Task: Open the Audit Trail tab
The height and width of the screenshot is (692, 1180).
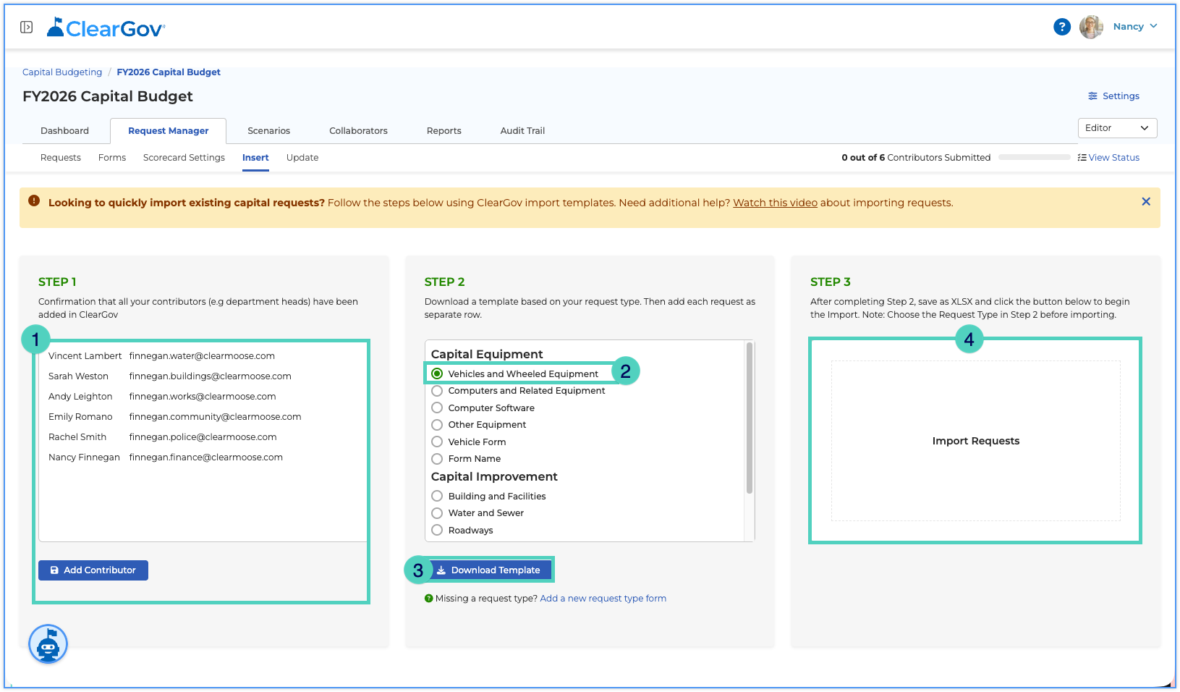Action: coord(522,131)
